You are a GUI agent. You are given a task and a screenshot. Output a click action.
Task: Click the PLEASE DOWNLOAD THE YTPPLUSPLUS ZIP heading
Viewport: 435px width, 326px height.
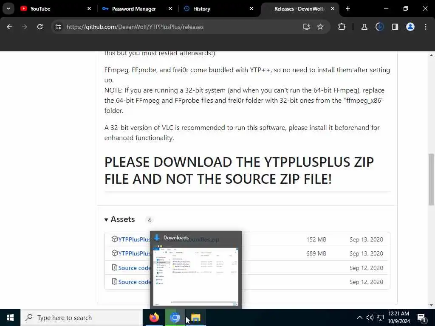tap(239, 170)
